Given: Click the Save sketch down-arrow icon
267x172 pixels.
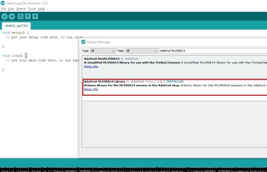Looking at the screenshot, I should pyautogui.click(x=35, y=17).
